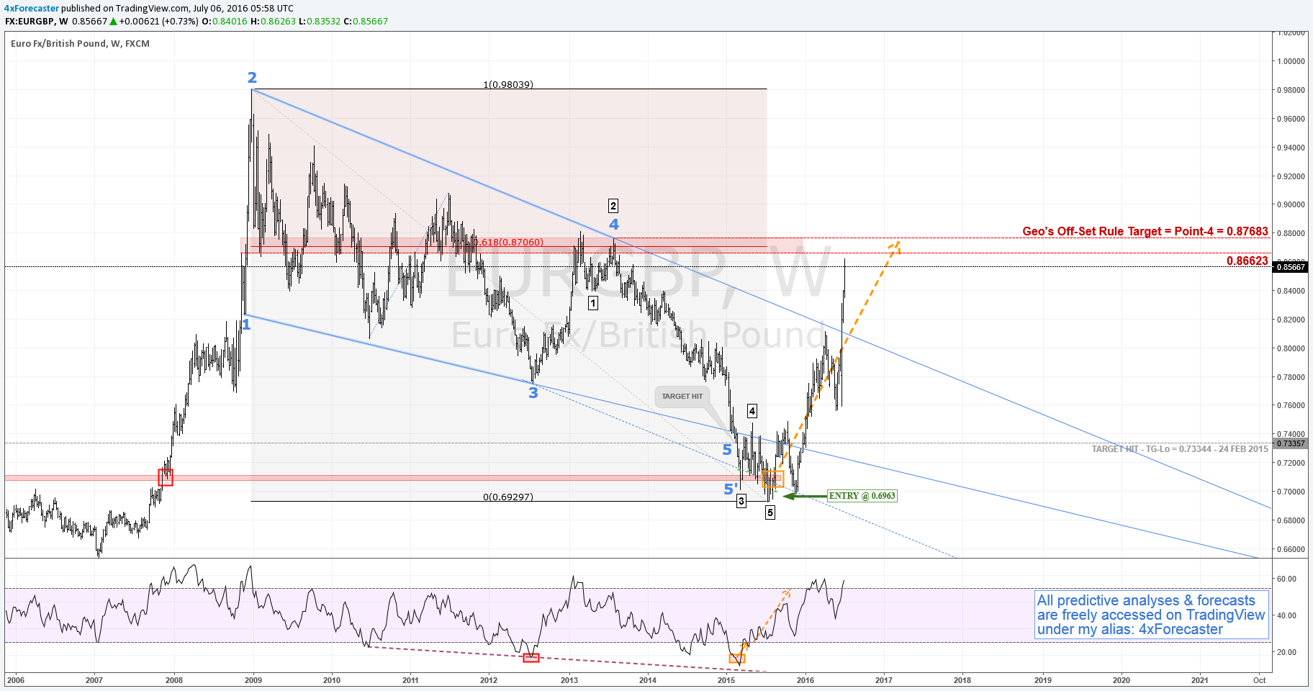Click the 0.82000 price axis label
1313x691 pixels.
(1291, 320)
